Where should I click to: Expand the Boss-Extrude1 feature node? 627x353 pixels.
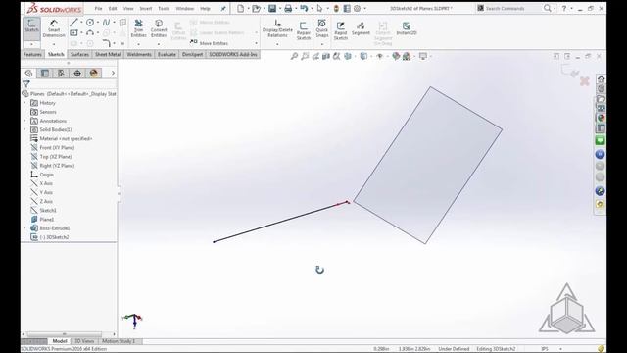click(24, 228)
